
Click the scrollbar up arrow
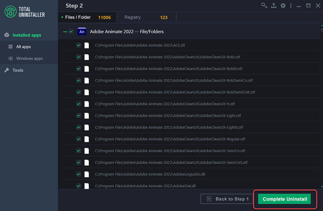pos(322,26)
